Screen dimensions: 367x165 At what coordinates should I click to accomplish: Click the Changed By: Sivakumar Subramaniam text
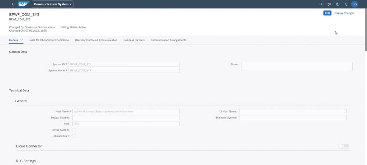coord(32,27)
